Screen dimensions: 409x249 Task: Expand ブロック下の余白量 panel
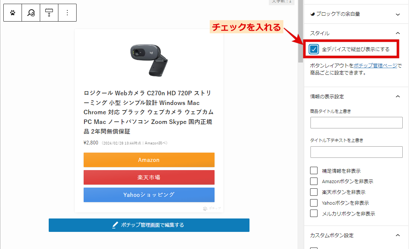point(356,14)
